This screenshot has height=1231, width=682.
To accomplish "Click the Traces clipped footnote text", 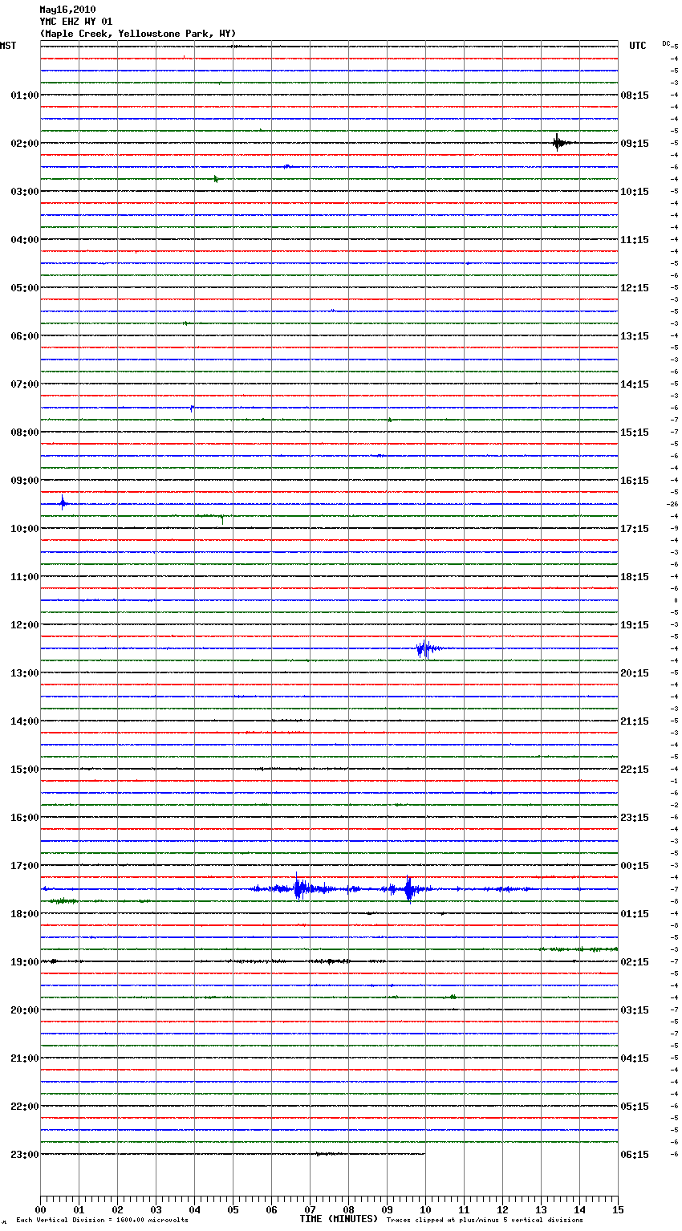I will click(485, 1220).
